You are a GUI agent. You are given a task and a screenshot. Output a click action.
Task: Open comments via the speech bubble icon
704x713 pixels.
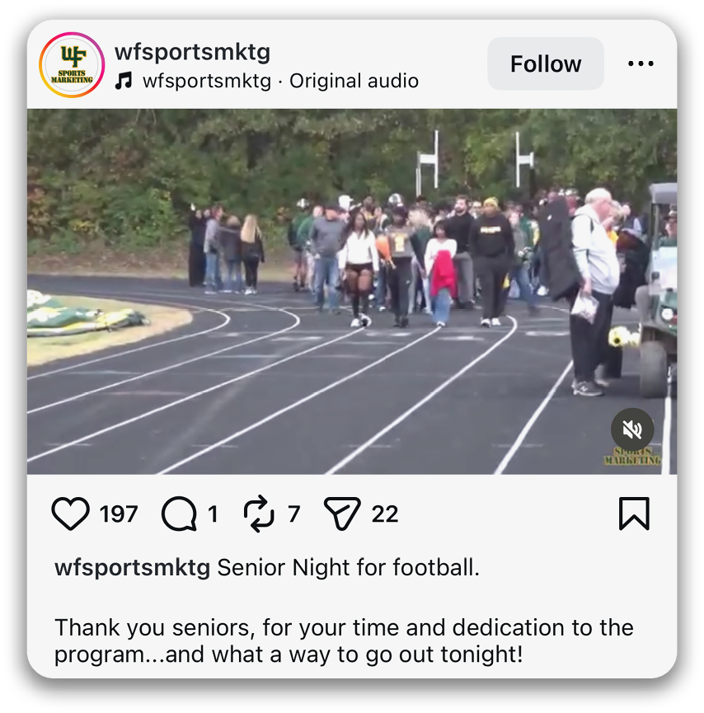(179, 514)
